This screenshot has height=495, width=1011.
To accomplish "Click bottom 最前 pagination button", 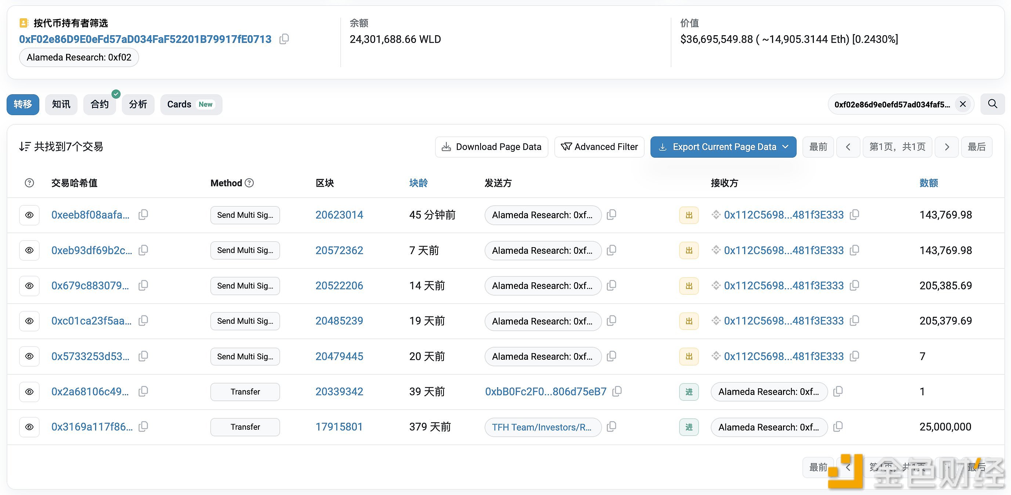I will click(x=818, y=467).
